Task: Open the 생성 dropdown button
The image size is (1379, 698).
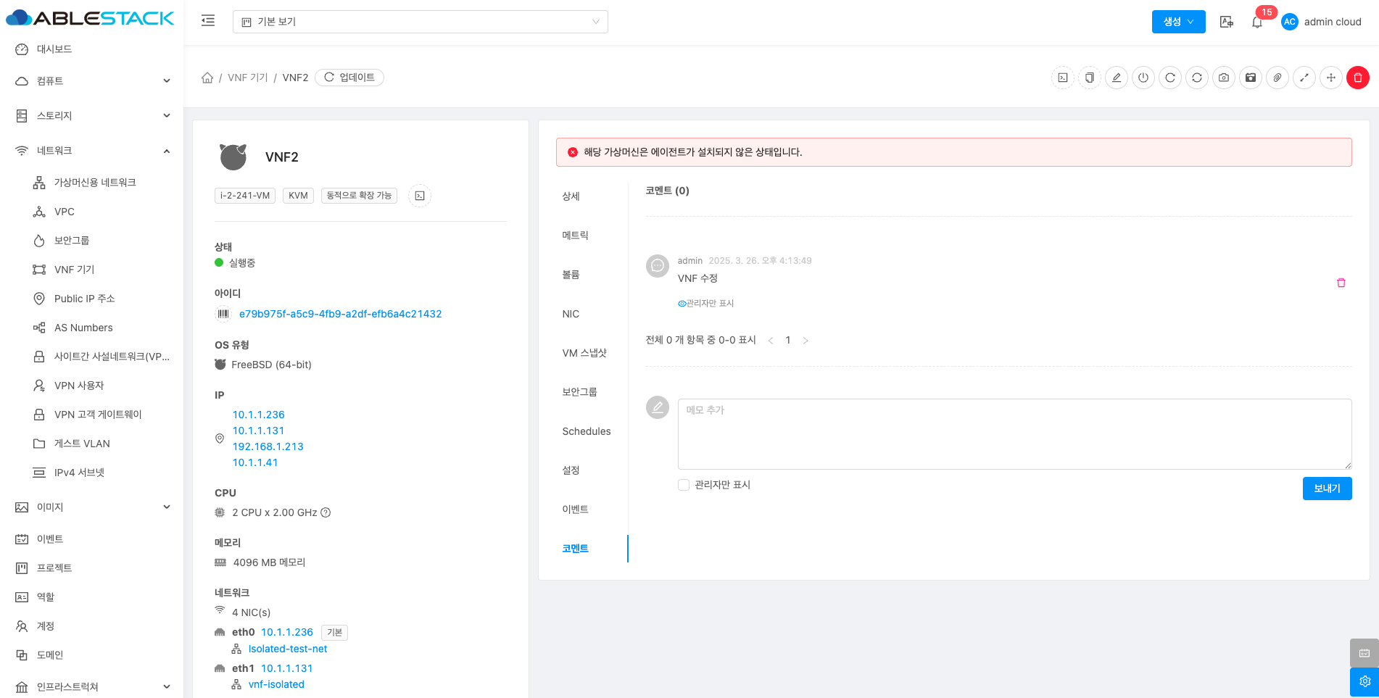Action: coord(1178,22)
